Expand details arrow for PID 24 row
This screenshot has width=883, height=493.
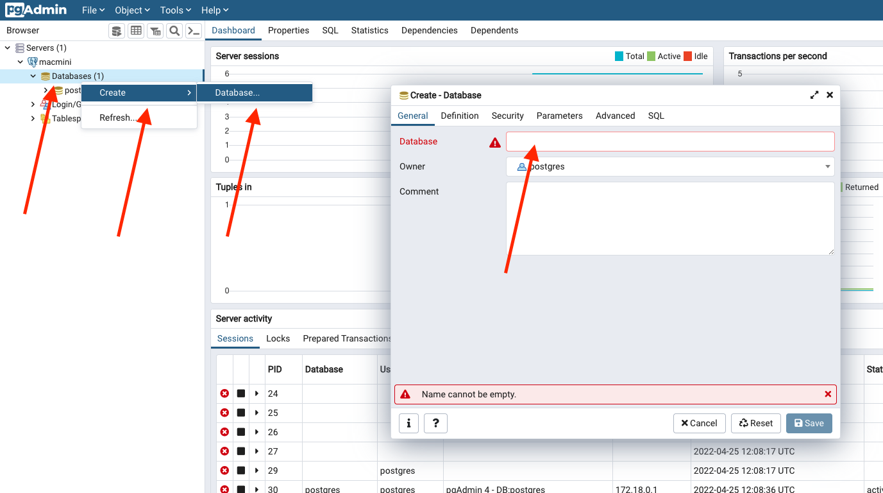pos(257,394)
